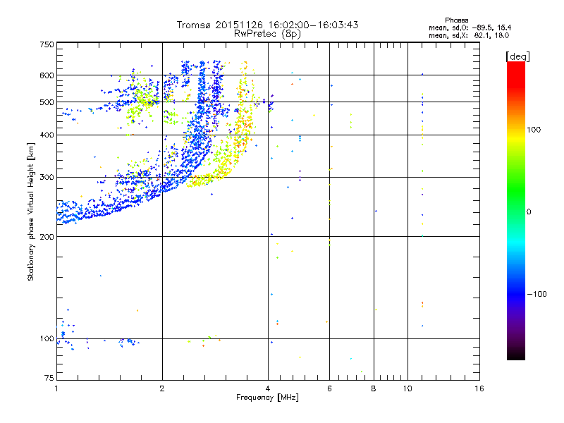Image resolution: width=564 pixels, height=423 pixels.
Task: Click the x-axis label '2'
Action: pos(162,388)
